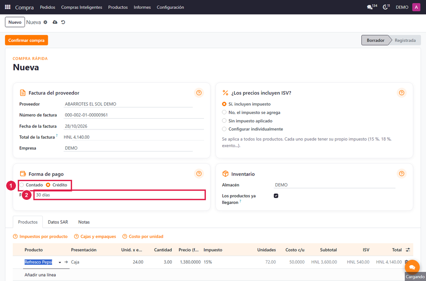Select Configurar individualmente option
Viewport: 426px width, 281px height.
coord(224,129)
